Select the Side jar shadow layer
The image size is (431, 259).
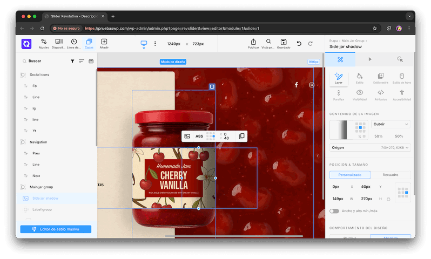click(x=56, y=199)
